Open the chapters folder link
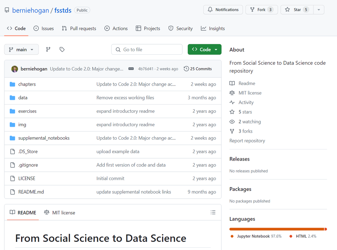 tap(27, 84)
